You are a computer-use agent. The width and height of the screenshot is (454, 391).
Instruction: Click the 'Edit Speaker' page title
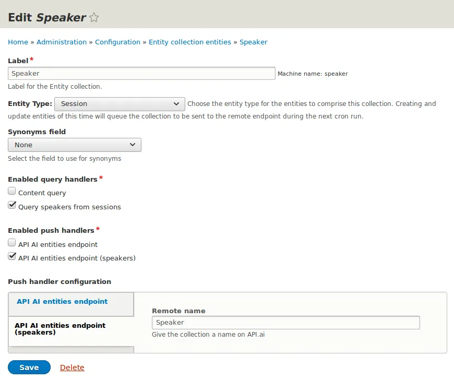click(47, 18)
